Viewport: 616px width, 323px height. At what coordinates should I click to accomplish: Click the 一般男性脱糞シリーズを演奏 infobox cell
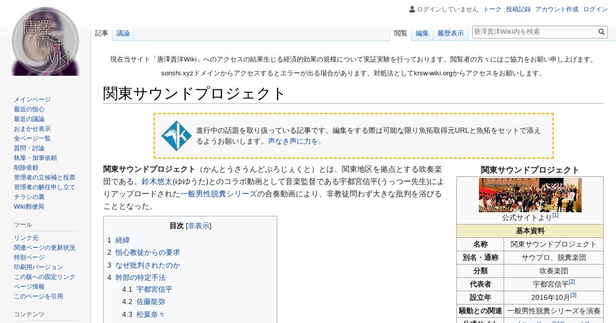[x=553, y=311]
